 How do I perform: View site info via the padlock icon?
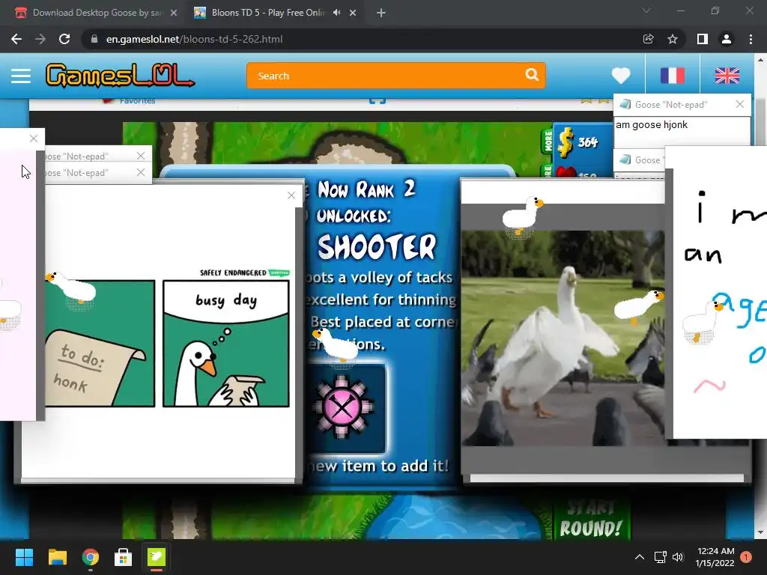[x=94, y=39]
